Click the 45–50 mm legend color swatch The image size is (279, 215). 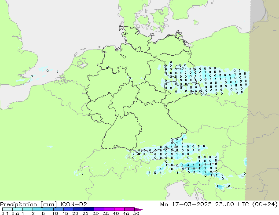coord(129,209)
